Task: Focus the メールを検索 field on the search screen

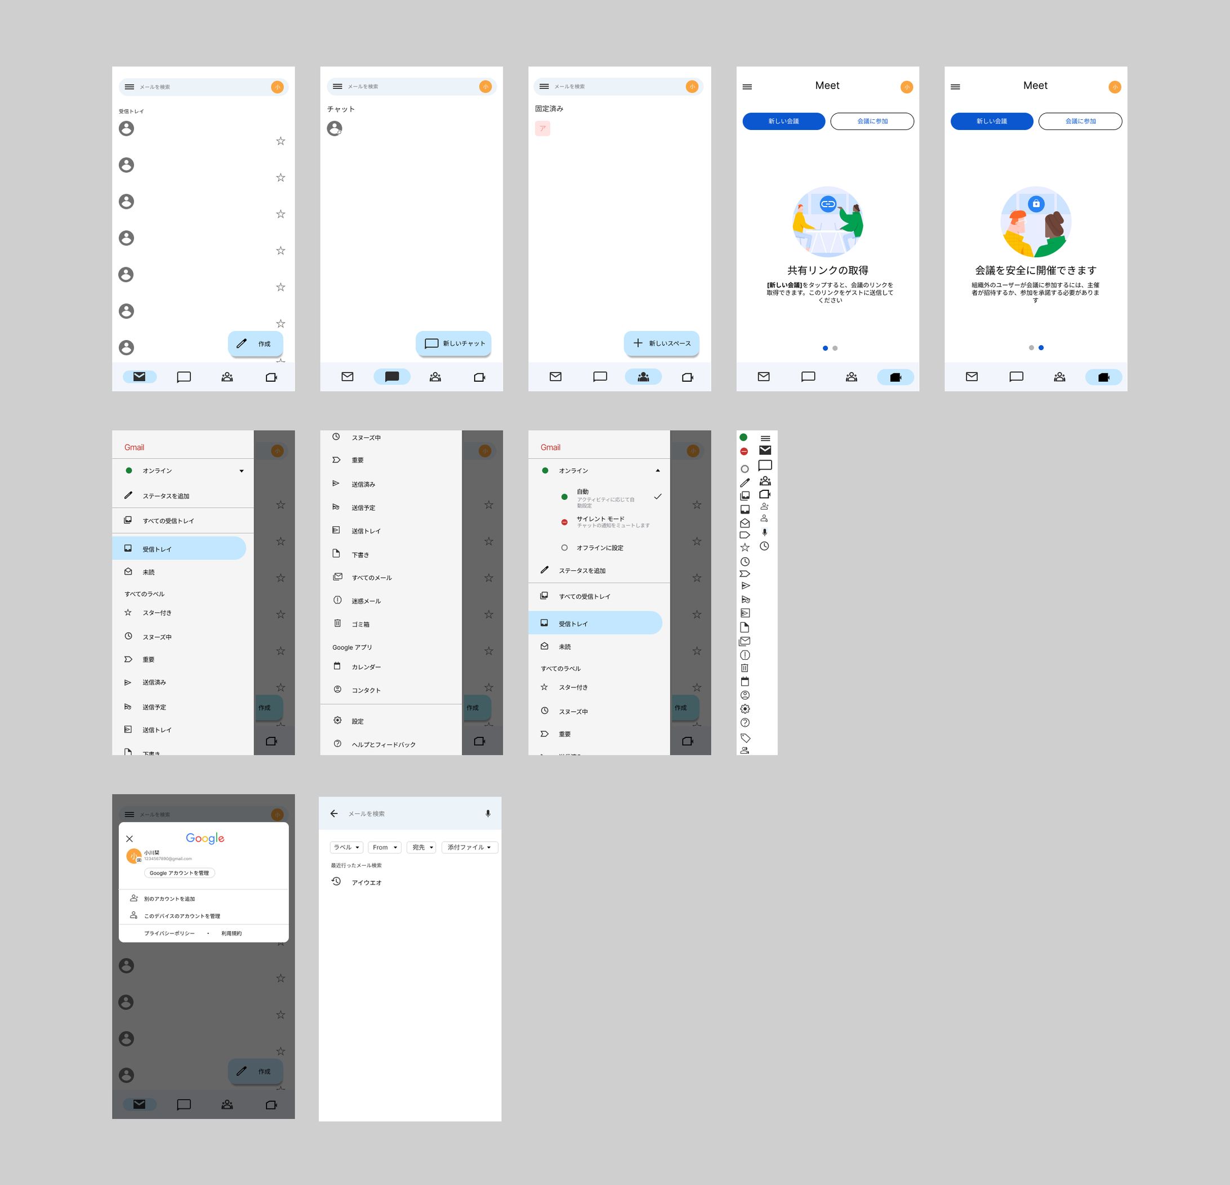Action: (411, 813)
